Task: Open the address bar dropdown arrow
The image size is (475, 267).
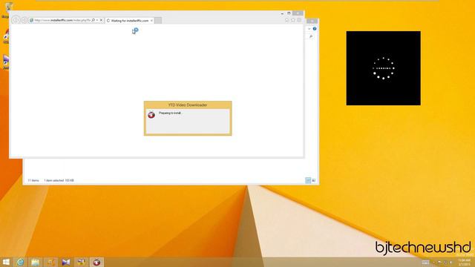Action: pyautogui.click(x=97, y=20)
